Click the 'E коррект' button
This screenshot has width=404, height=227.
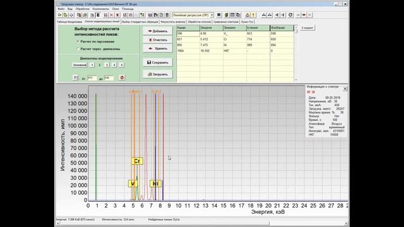pyautogui.click(x=307, y=28)
